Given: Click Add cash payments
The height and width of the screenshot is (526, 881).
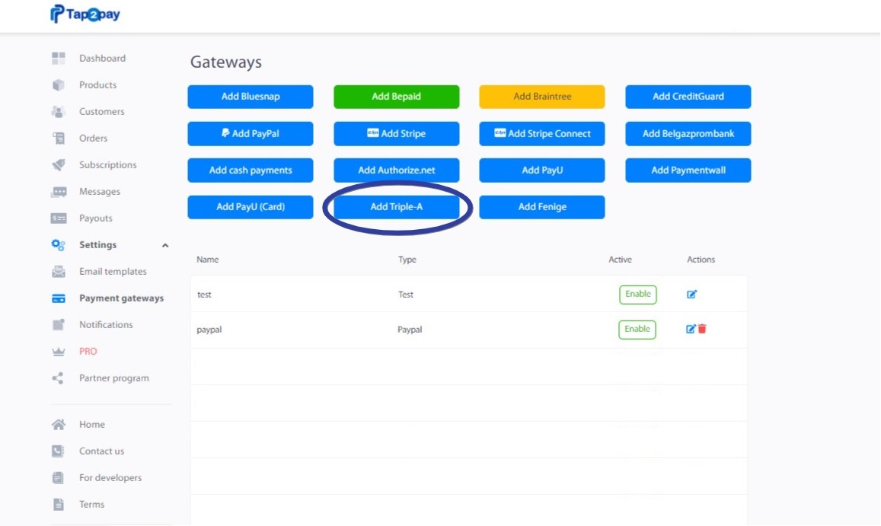Looking at the screenshot, I should coord(251,171).
